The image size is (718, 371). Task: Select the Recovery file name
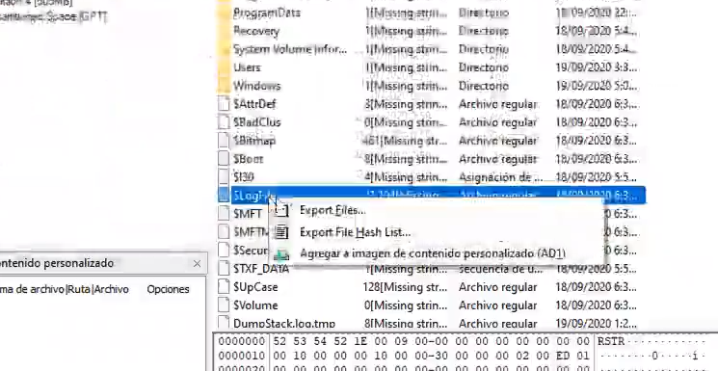[x=256, y=31]
